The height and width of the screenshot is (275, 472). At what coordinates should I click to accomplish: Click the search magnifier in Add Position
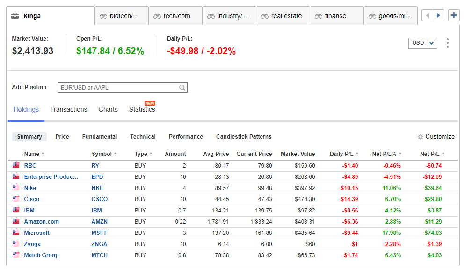pyautogui.click(x=182, y=87)
